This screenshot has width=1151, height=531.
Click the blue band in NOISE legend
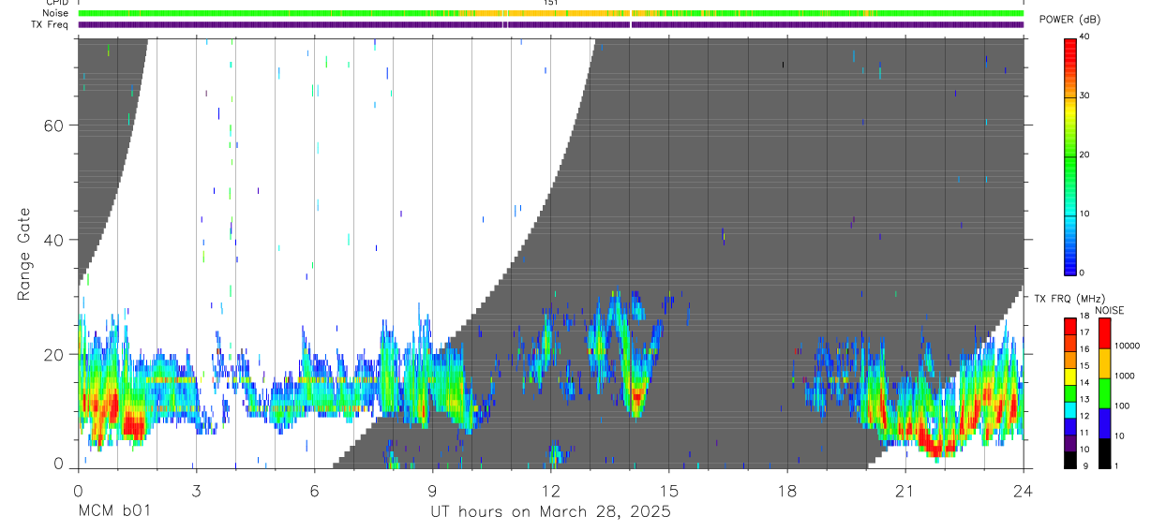click(x=1103, y=422)
